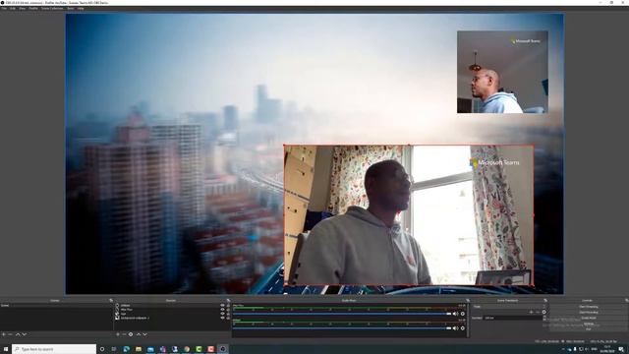Screen dimensions: 629x354
Task: Mute the upper audio mixer channel
Action: point(456,314)
